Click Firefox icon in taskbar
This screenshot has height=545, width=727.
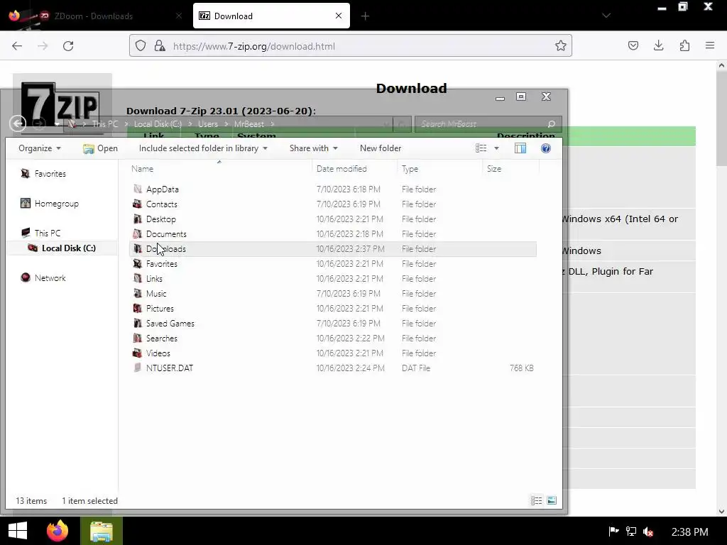click(58, 531)
